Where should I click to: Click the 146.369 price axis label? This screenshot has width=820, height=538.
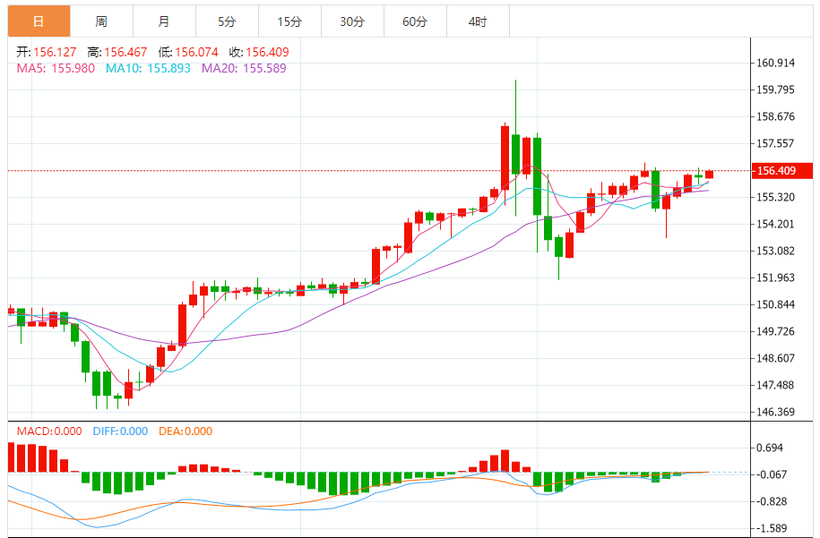coord(775,412)
